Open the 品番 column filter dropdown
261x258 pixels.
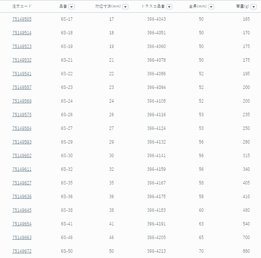pyautogui.click(x=71, y=7)
